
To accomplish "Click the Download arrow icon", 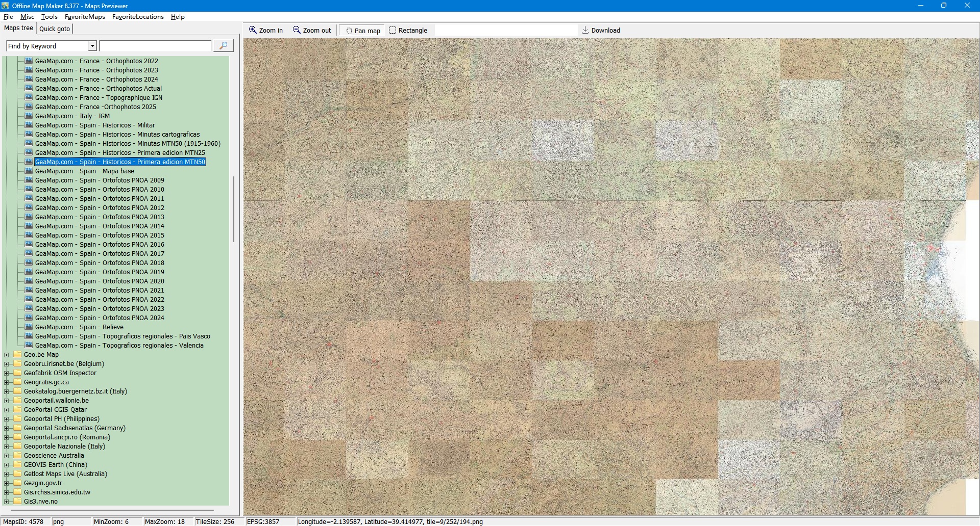I will point(585,30).
